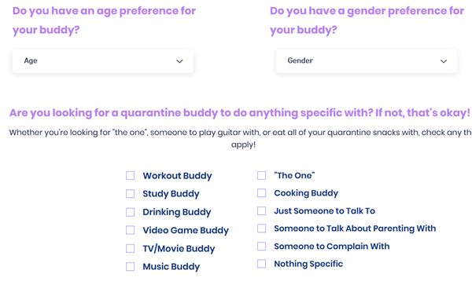
Task: Click the Nothing Specific label text
Action: tap(308, 264)
